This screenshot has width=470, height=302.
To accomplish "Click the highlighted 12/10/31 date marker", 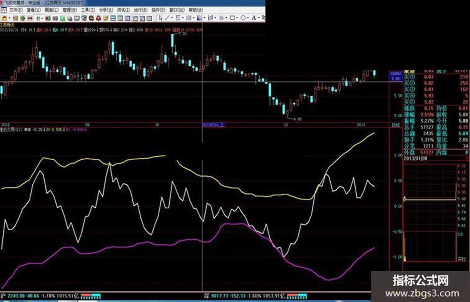I will coord(213,125).
